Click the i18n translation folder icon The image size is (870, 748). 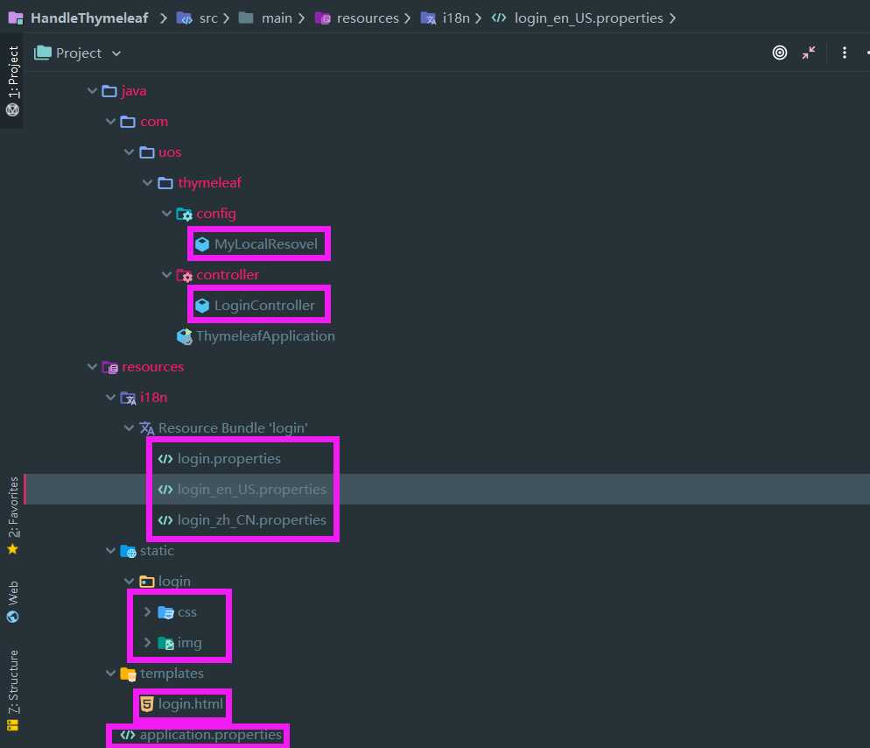coord(128,399)
